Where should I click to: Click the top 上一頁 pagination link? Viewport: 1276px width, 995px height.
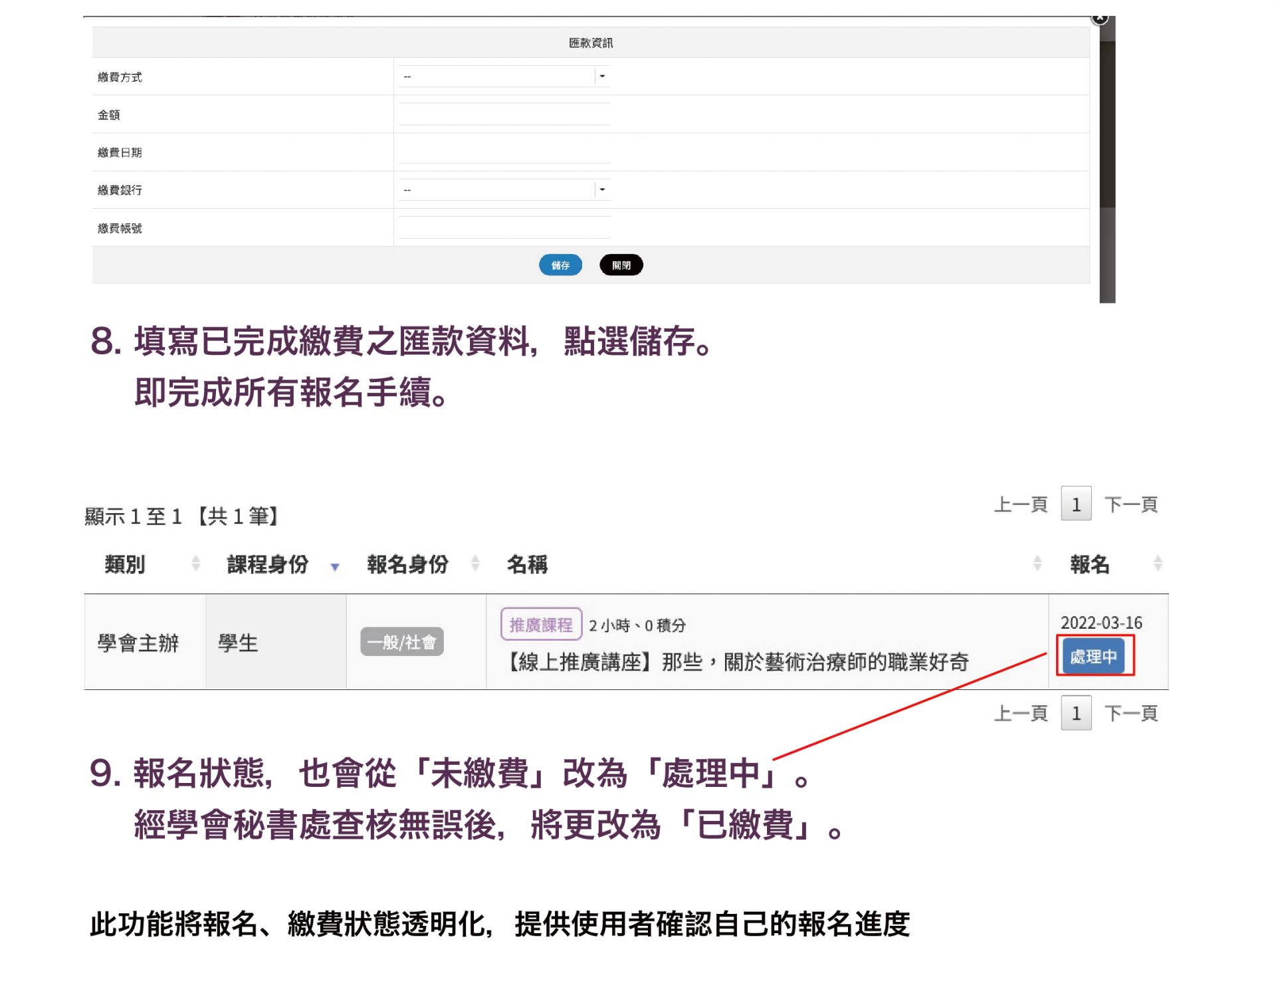pos(1021,505)
